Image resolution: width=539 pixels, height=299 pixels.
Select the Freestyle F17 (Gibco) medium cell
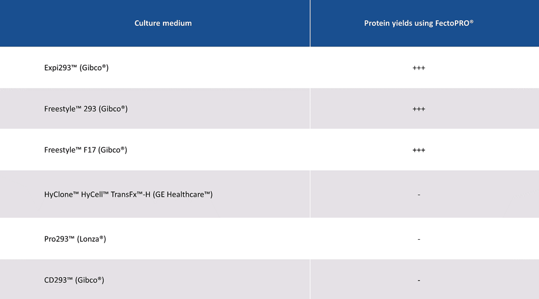click(x=85, y=150)
